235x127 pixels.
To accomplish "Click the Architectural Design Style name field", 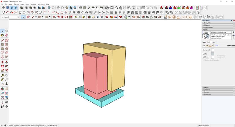I will (221, 33).
